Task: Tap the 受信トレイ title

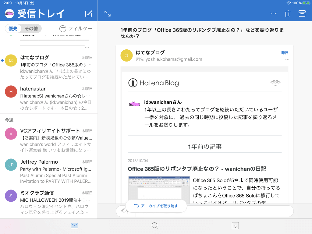Action: click(x=41, y=13)
